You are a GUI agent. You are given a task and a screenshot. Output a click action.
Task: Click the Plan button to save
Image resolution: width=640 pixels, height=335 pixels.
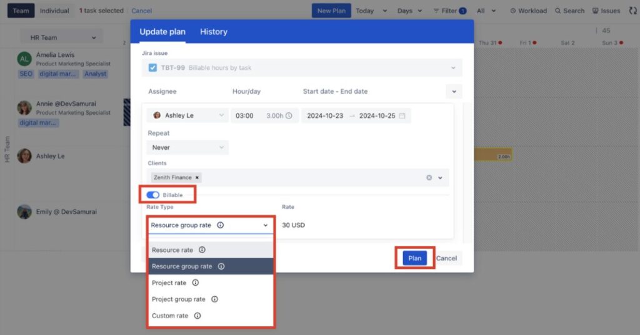[415, 258]
